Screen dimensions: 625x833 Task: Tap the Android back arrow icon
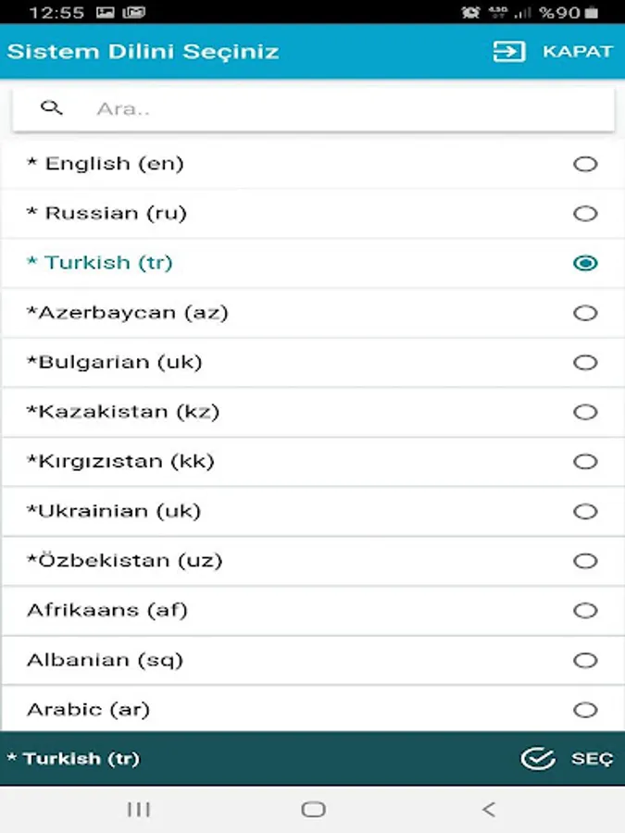point(489,810)
